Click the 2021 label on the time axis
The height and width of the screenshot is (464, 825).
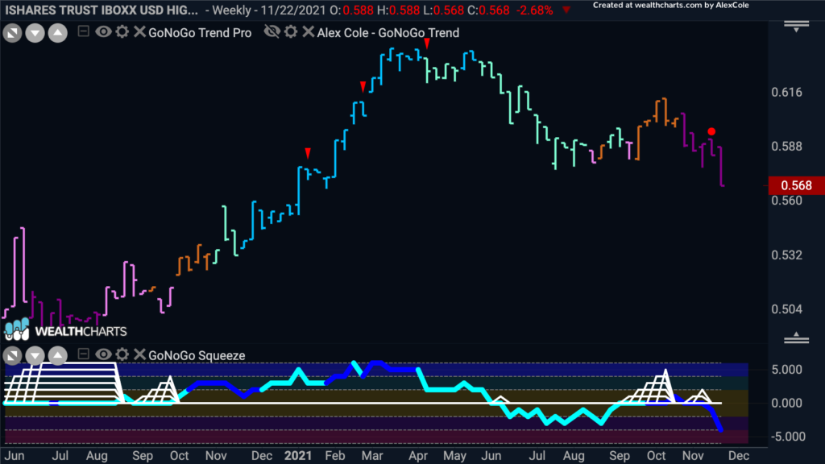(298, 456)
